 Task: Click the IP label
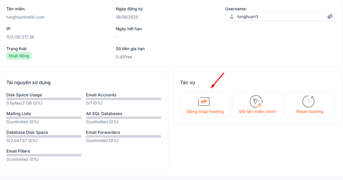click(9, 29)
